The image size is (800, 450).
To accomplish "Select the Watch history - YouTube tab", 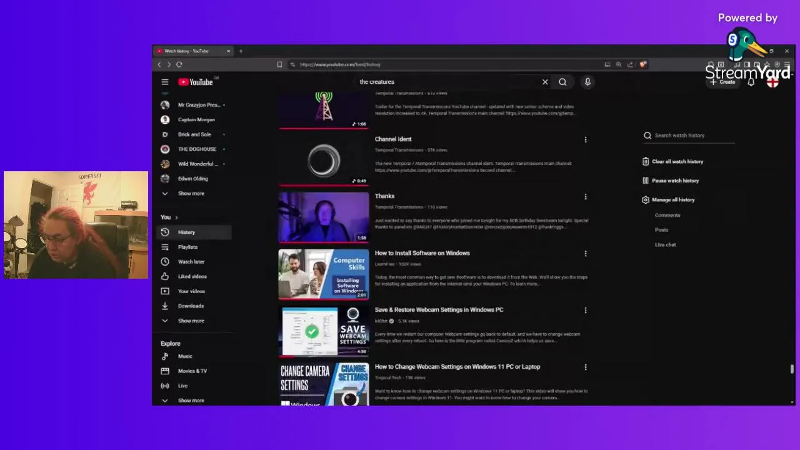I will tap(194, 51).
